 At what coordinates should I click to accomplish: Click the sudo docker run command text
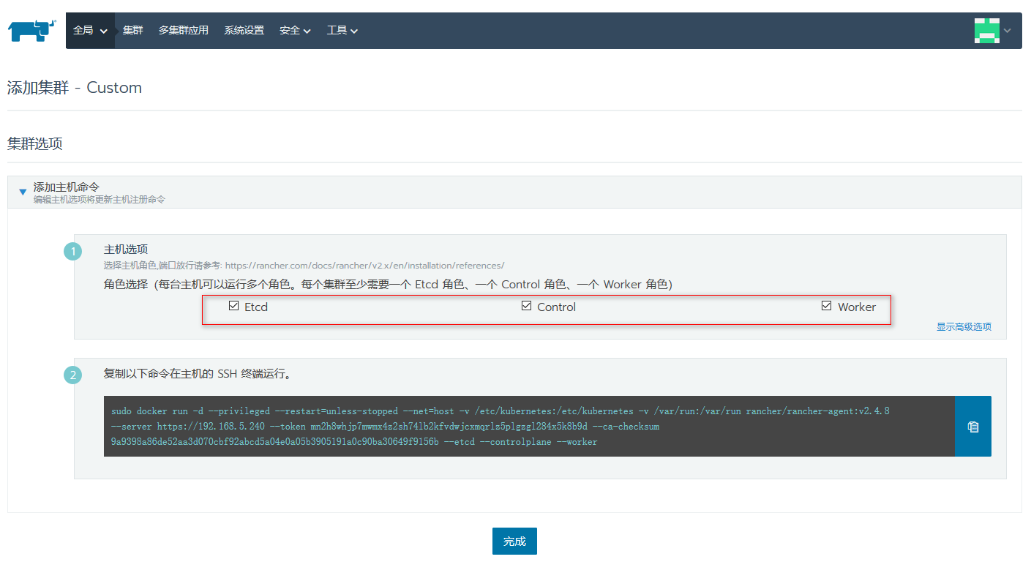click(x=500, y=427)
